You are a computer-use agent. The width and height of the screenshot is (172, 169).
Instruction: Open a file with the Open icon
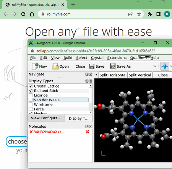click(55, 67)
